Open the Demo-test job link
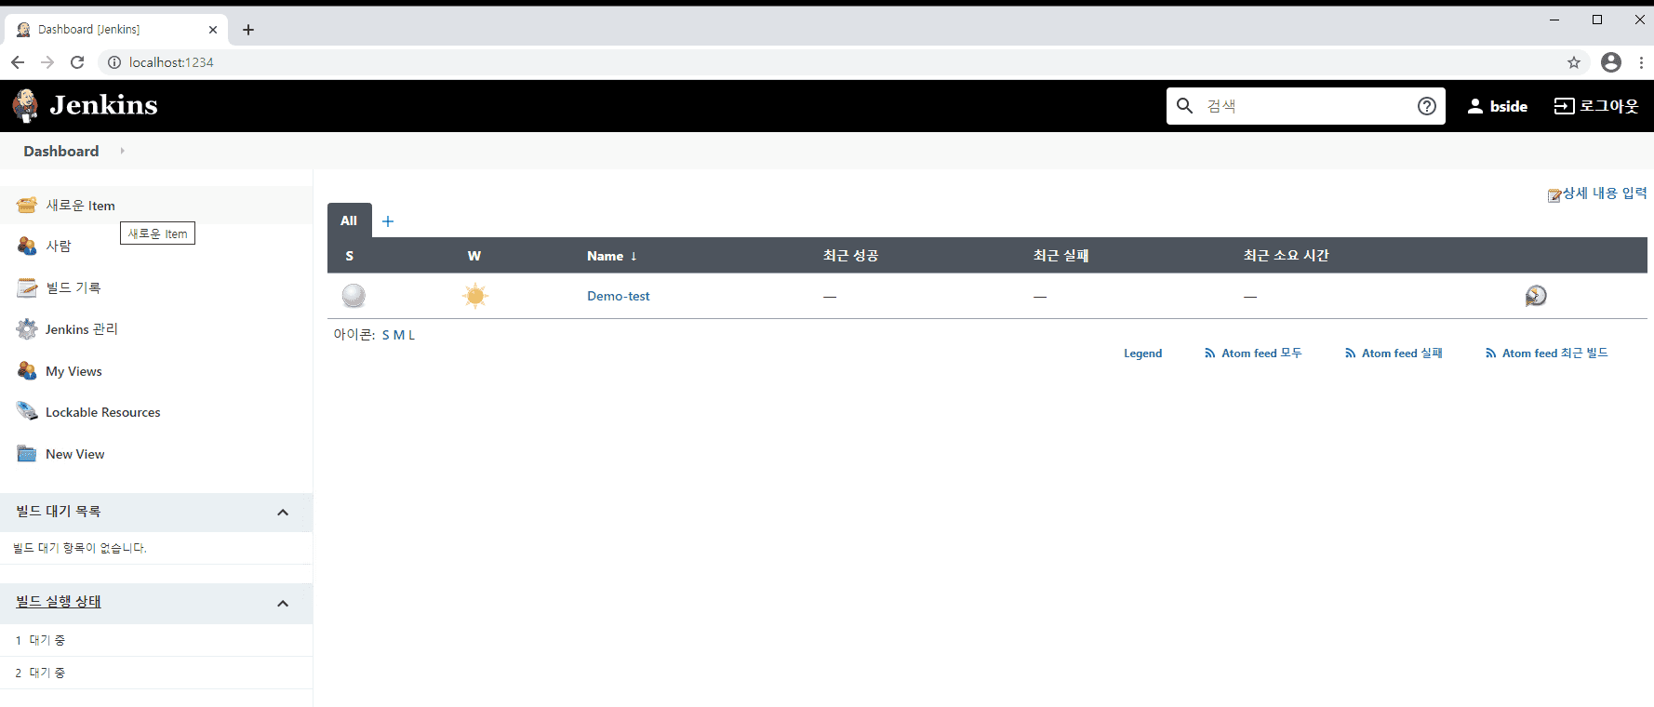 (619, 296)
